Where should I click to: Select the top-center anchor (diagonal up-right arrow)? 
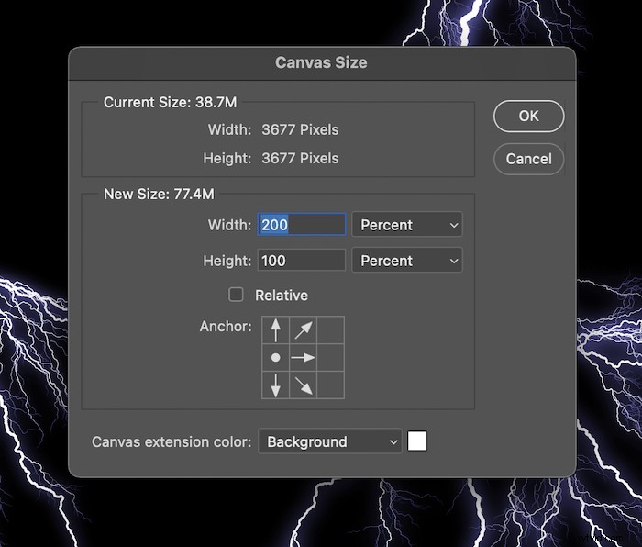(x=303, y=329)
